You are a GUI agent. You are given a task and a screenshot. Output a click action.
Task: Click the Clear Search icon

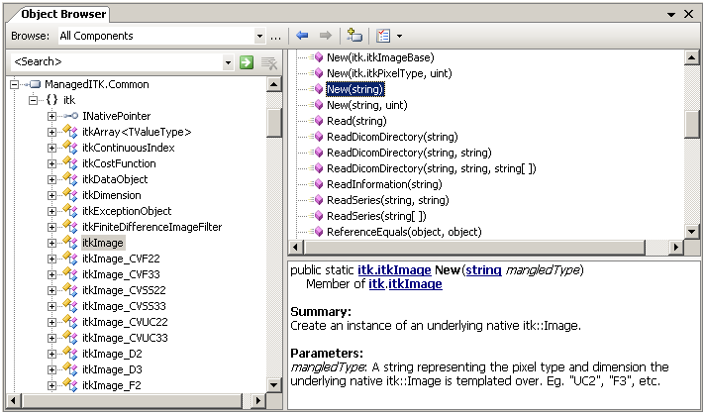click(267, 62)
